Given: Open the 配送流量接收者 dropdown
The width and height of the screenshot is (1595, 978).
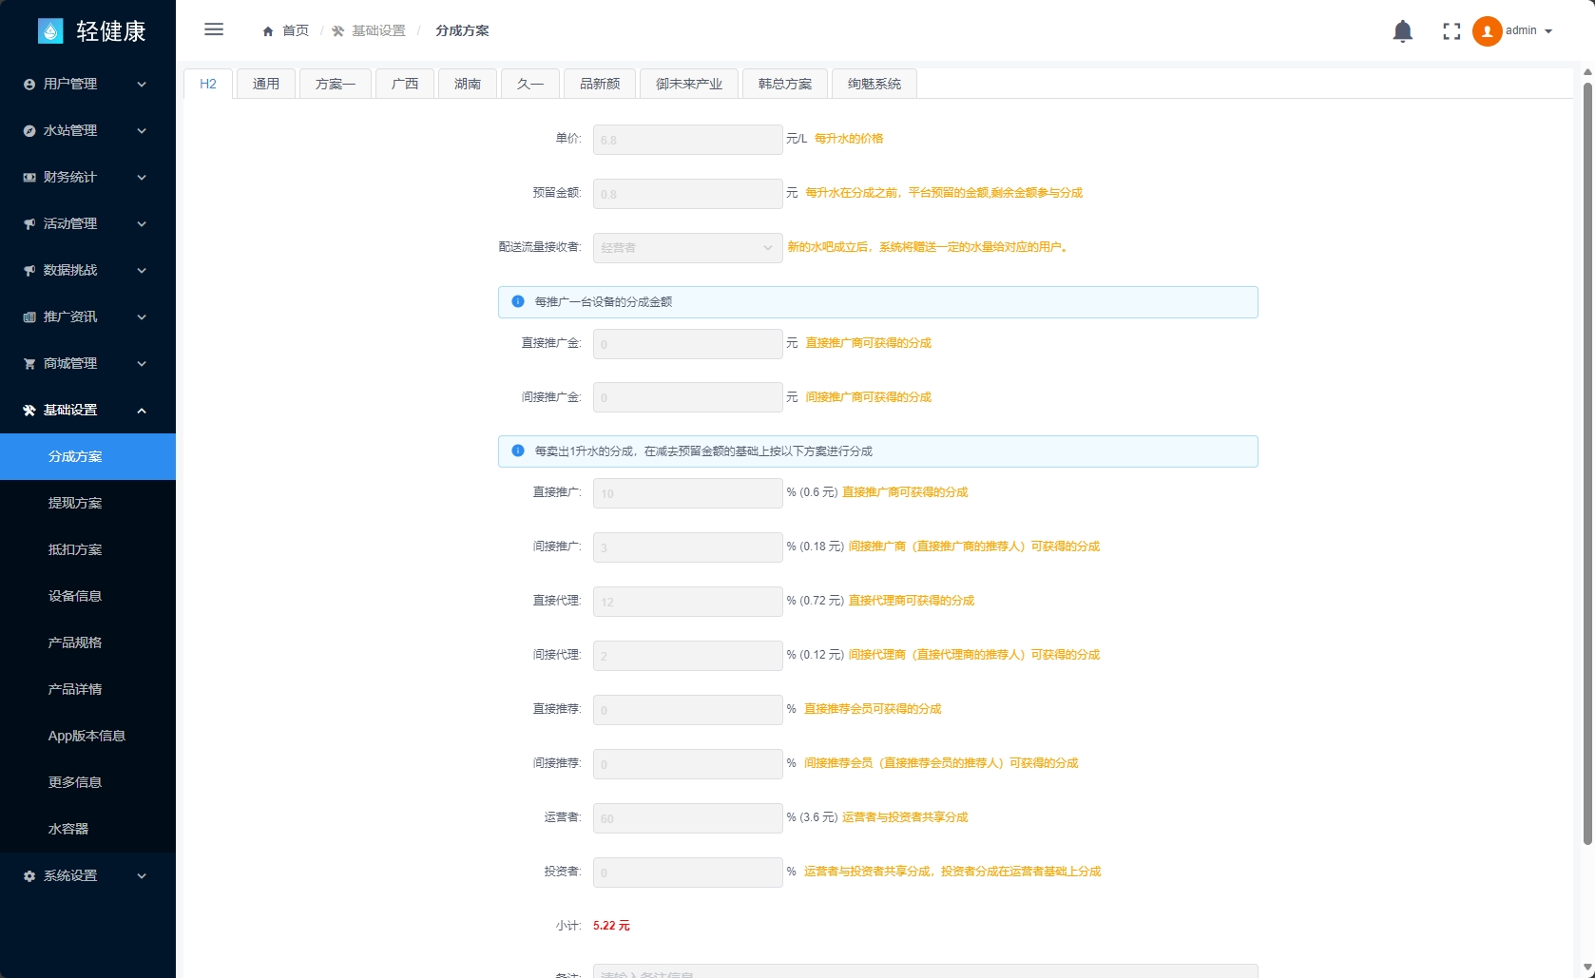Looking at the screenshot, I should [x=688, y=248].
